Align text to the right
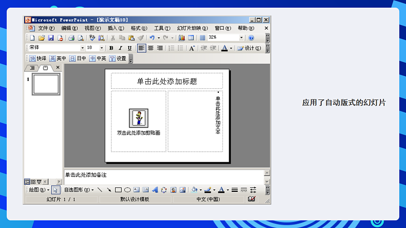Viewport: 406px width, 228px height. click(160, 48)
